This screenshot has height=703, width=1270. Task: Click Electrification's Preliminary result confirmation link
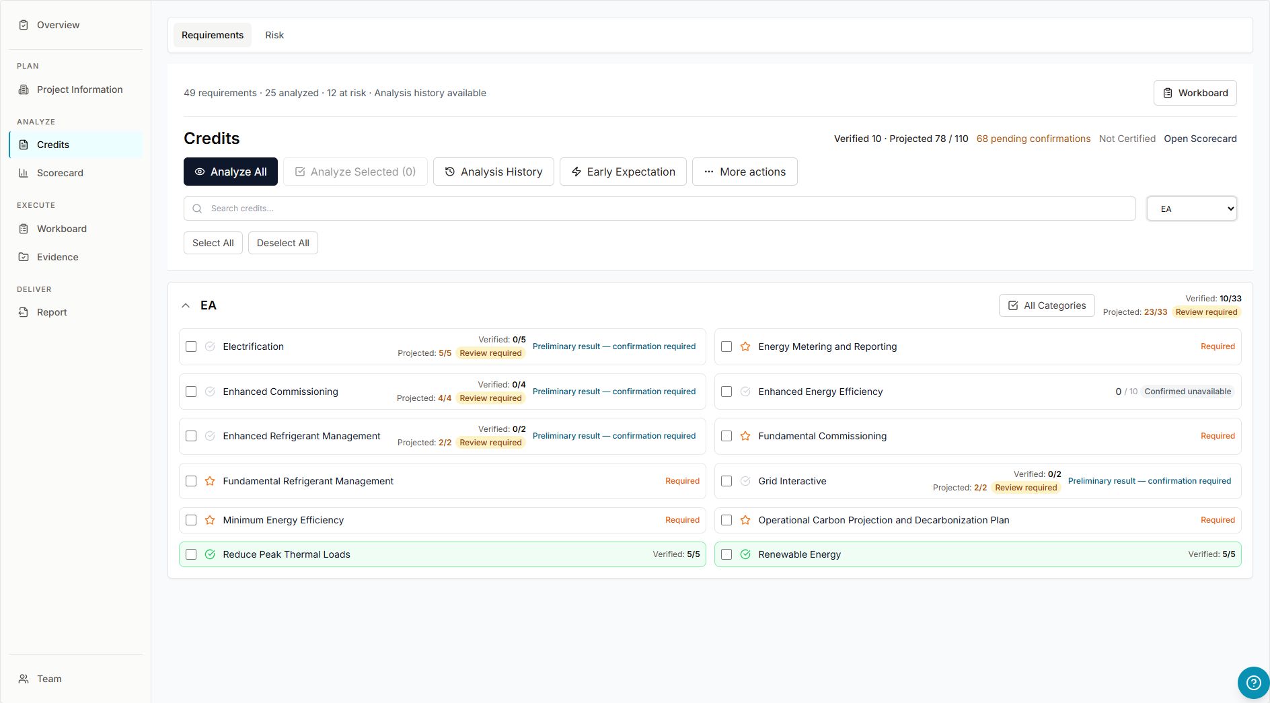click(x=614, y=346)
